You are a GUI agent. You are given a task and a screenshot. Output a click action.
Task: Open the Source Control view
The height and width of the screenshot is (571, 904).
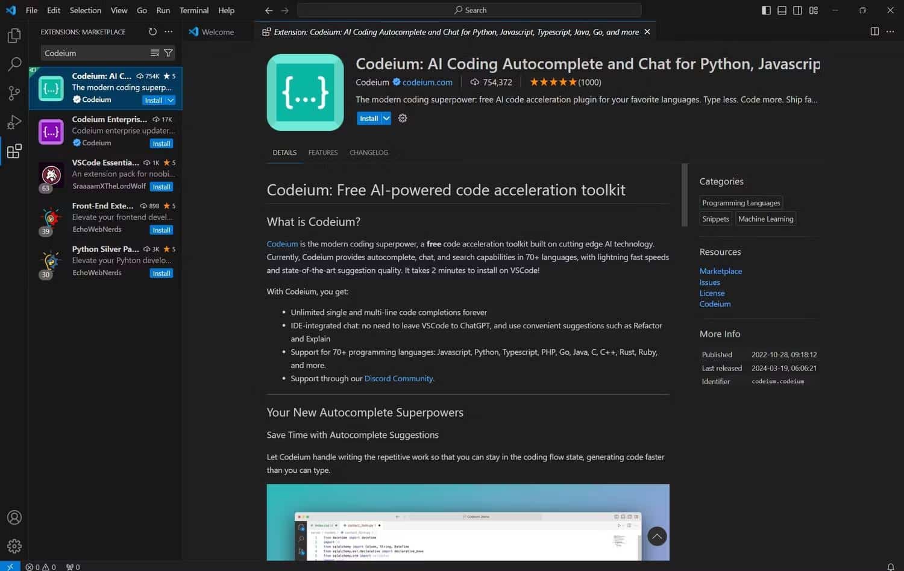(x=14, y=93)
